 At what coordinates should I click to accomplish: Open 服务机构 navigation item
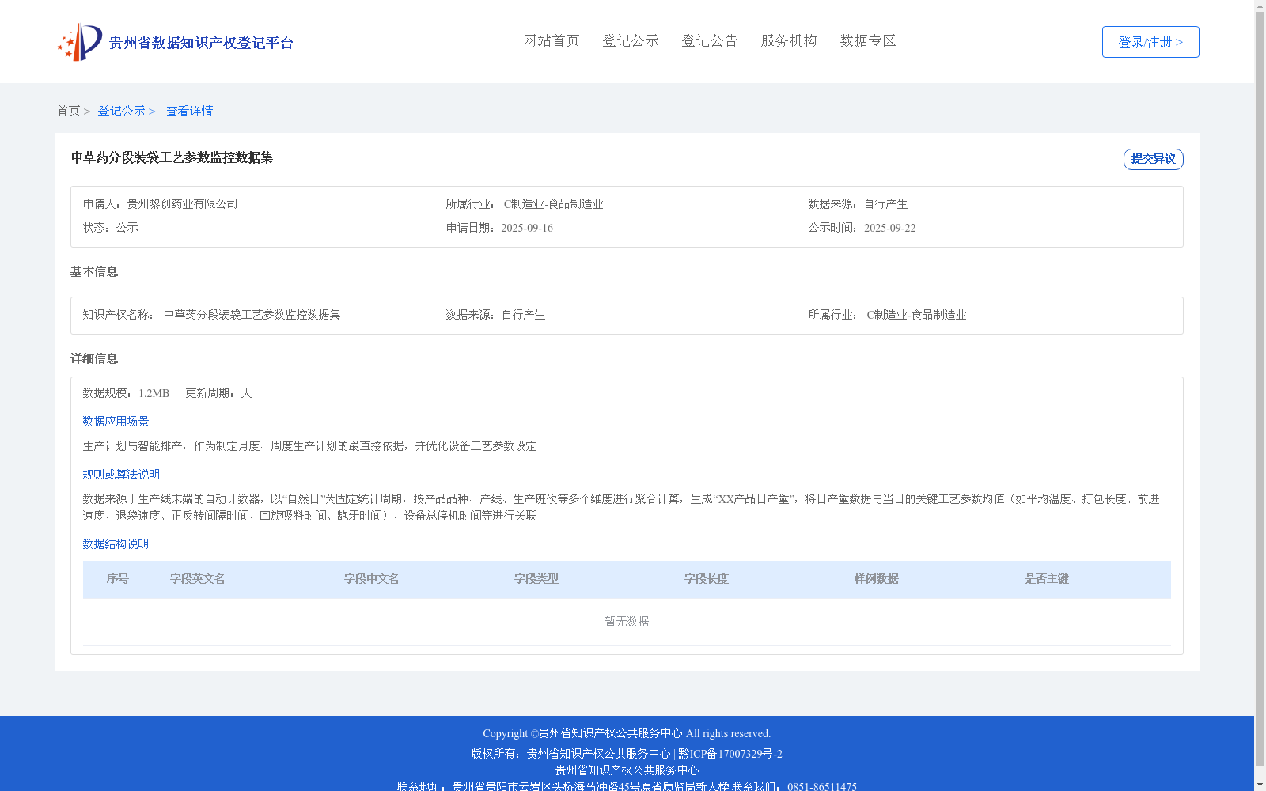[x=789, y=41]
